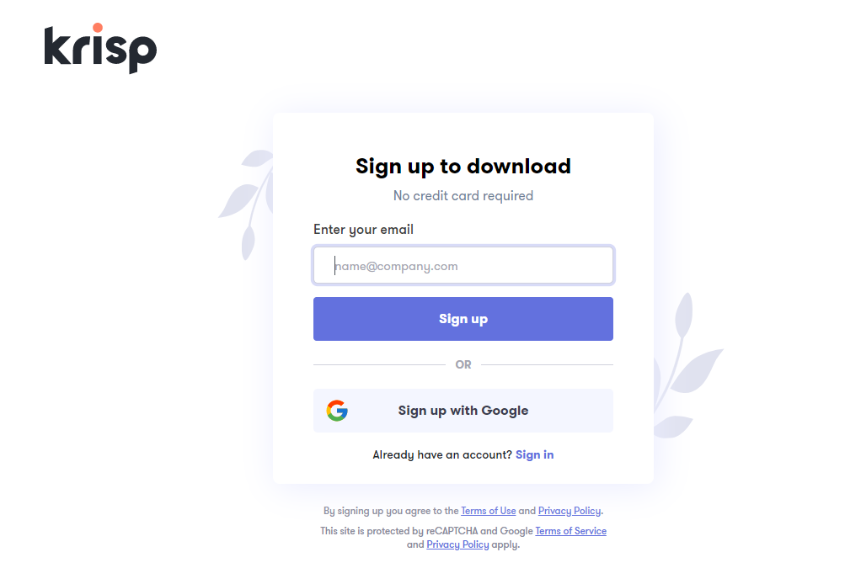861x584 pixels.
Task: Click the Enter your email label
Action: coord(363,230)
